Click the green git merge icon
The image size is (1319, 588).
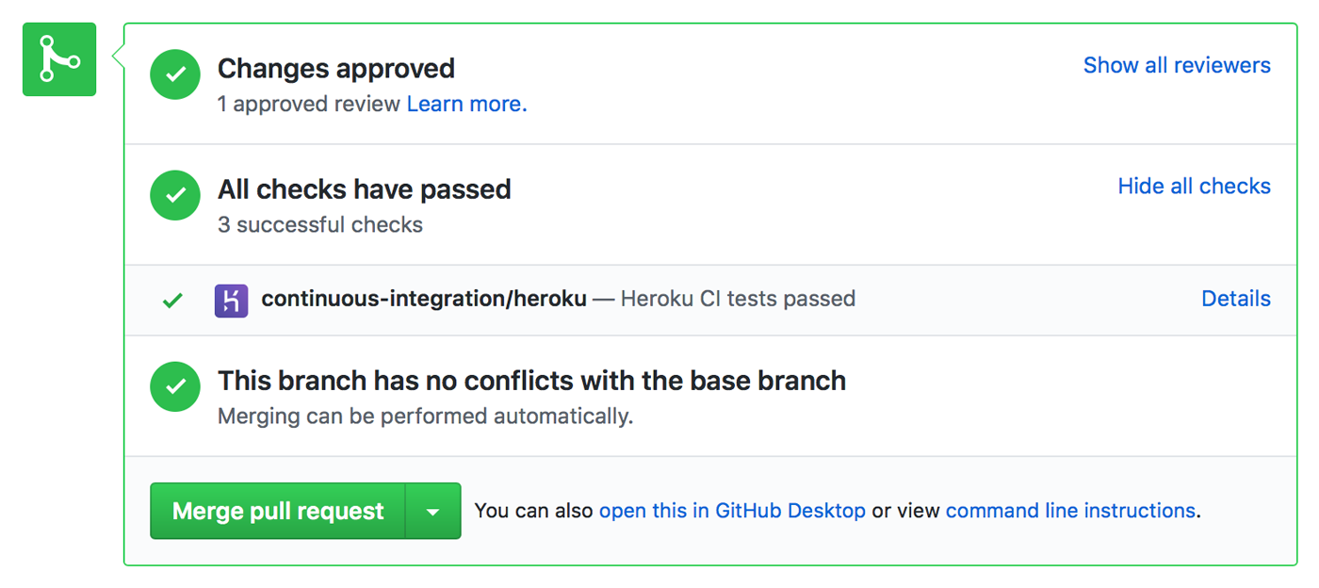pyautogui.click(x=59, y=59)
